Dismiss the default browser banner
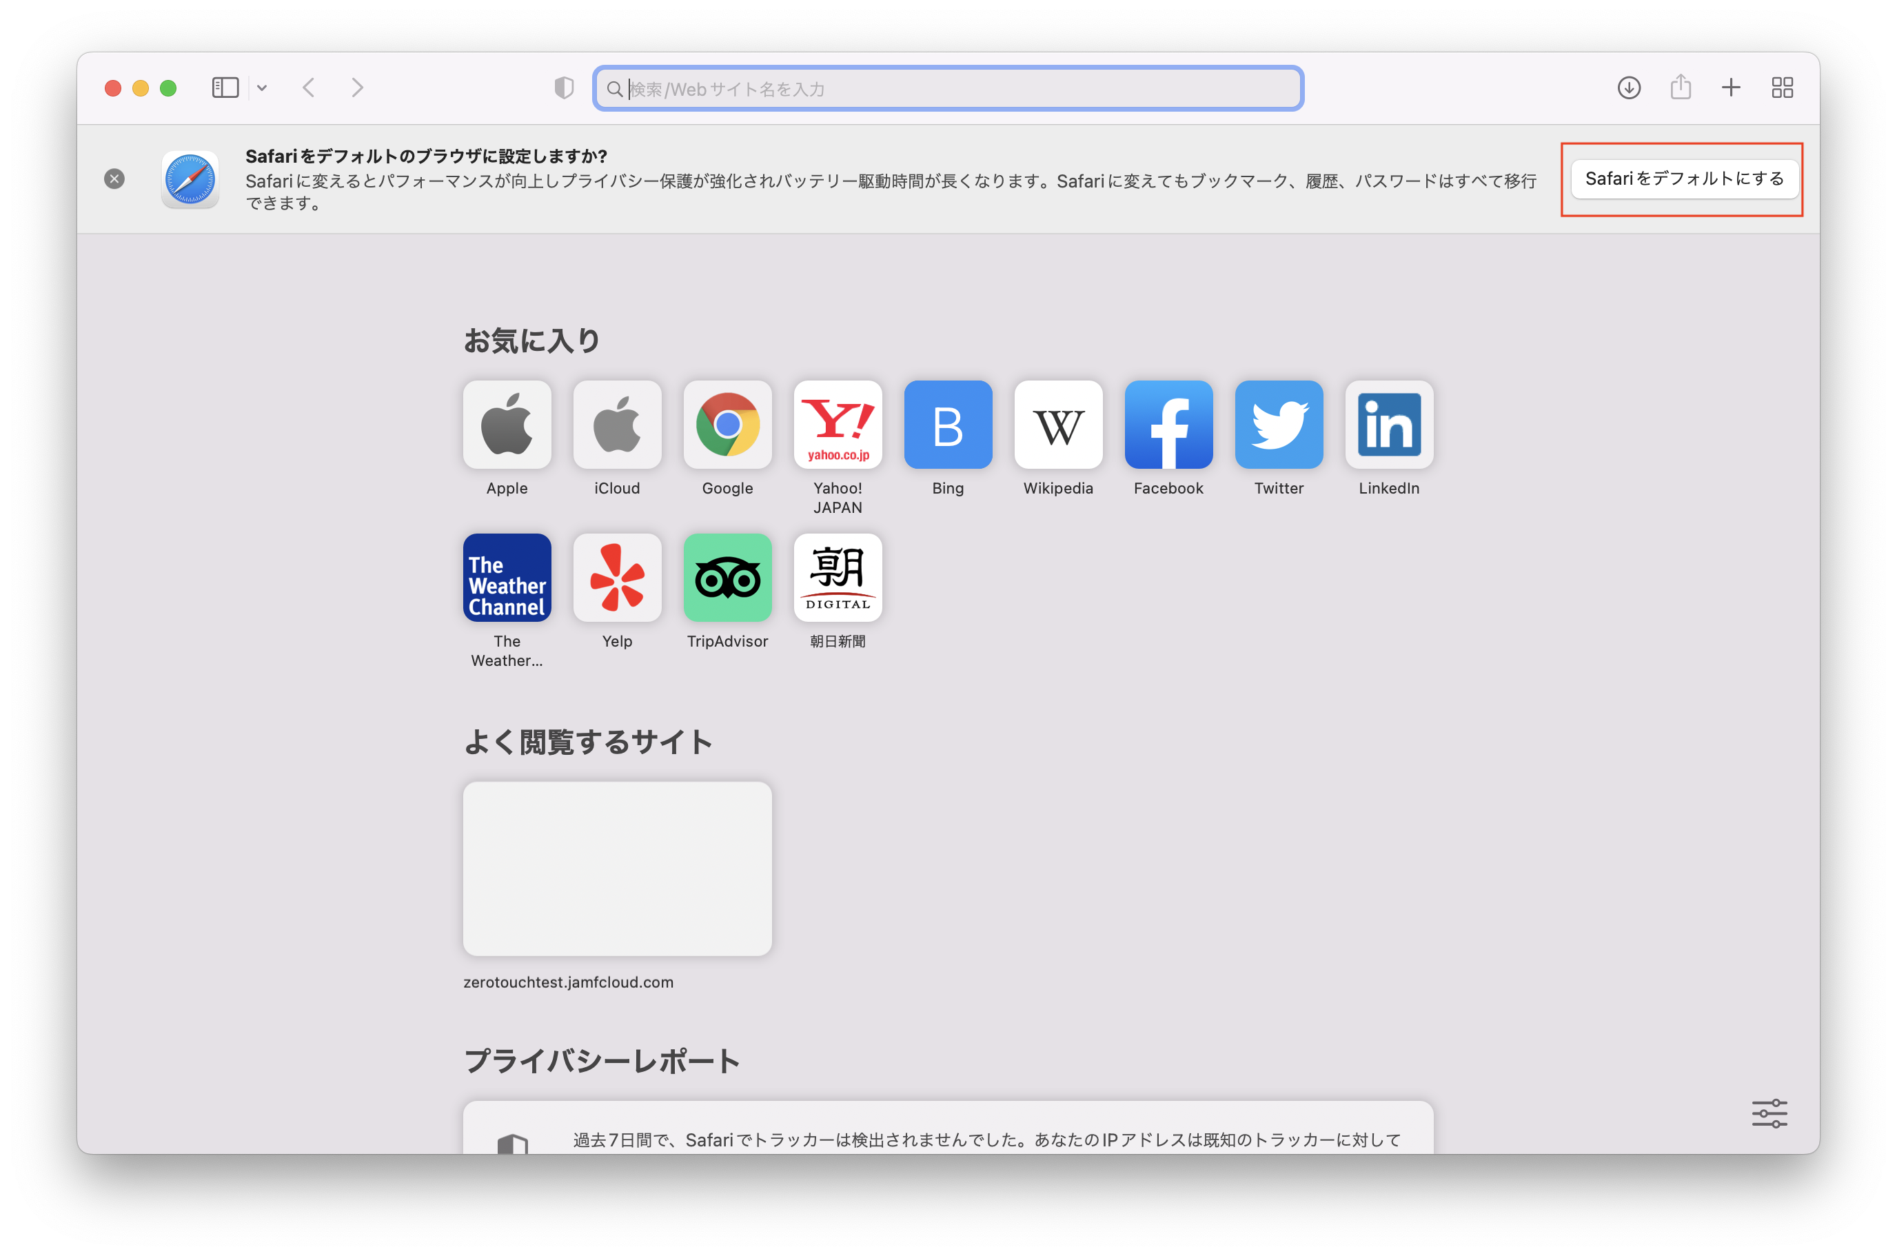1897x1256 pixels. click(114, 179)
